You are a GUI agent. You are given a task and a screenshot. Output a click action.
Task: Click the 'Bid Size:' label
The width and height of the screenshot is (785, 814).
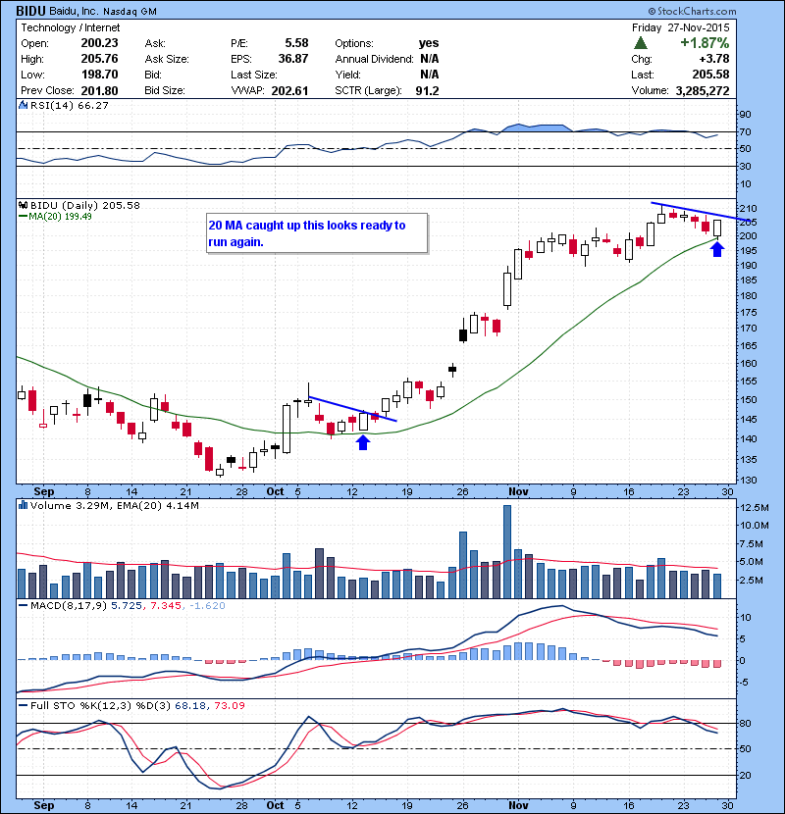point(165,90)
